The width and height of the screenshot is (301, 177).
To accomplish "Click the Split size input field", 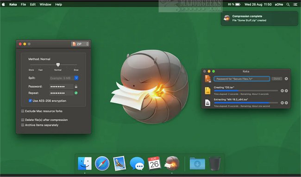I will 62,78.
